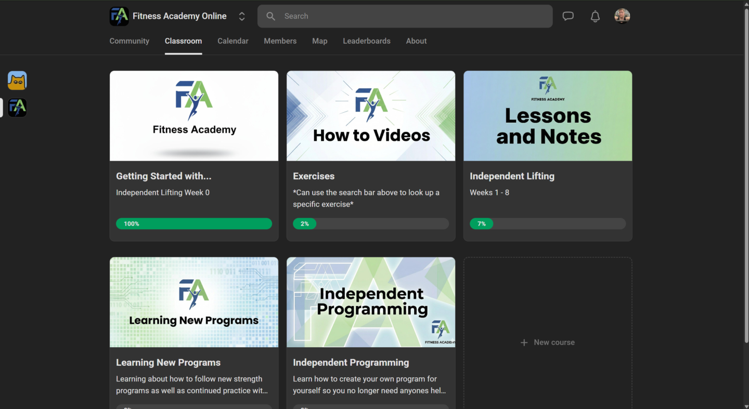Open the Learning New Programs thumbnail image
The image size is (749, 409).
click(194, 302)
